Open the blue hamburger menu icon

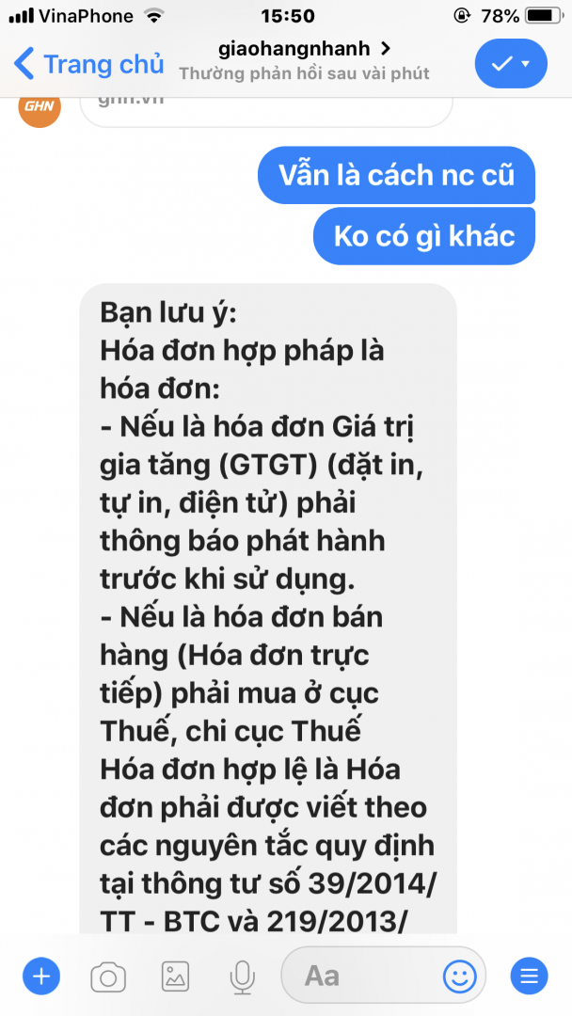[x=530, y=976]
